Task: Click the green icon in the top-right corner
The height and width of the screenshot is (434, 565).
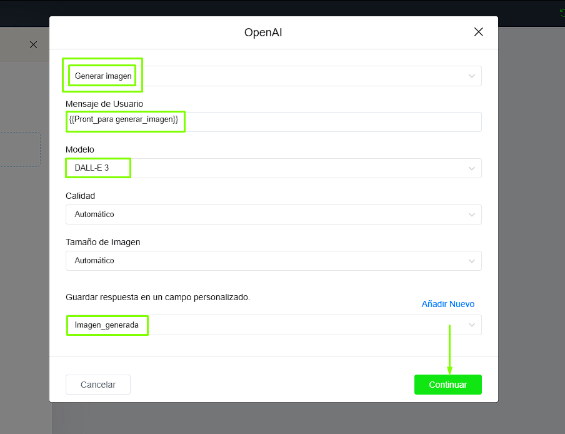Action: tap(562, 13)
